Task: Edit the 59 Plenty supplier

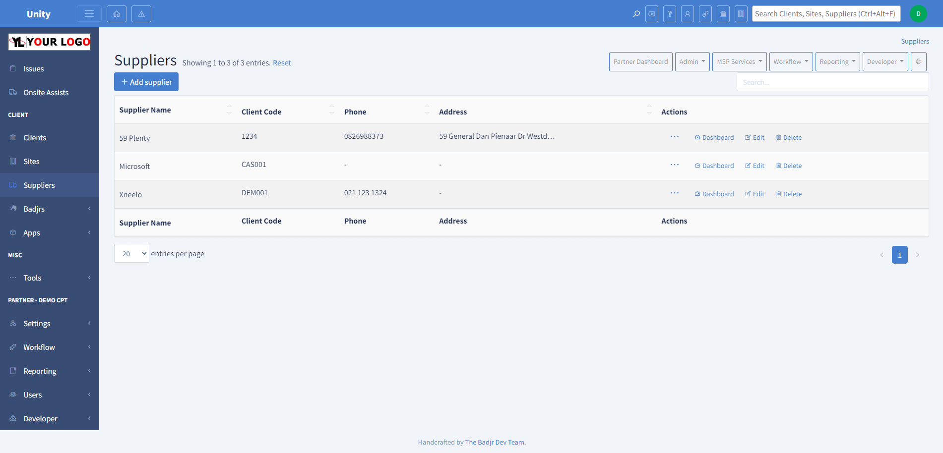Action: pyautogui.click(x=754, y=138)
